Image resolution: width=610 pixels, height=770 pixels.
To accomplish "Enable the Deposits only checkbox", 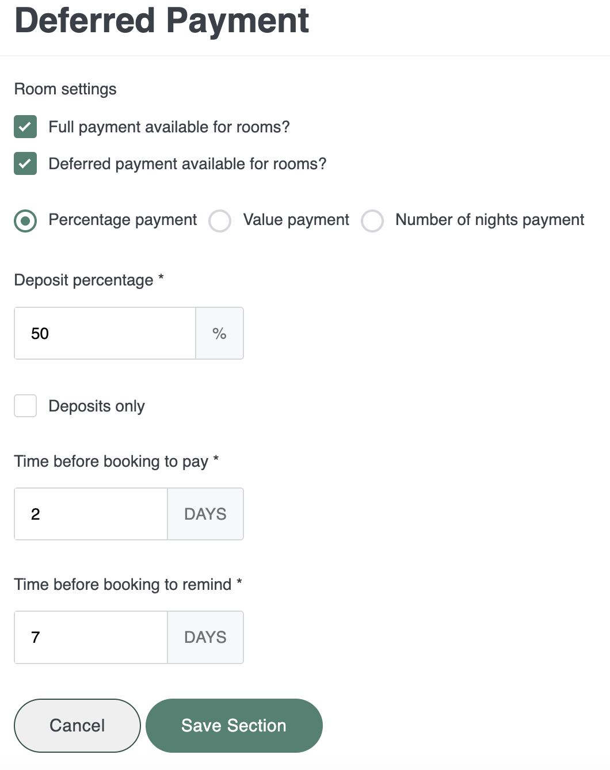I will point(25,406).
